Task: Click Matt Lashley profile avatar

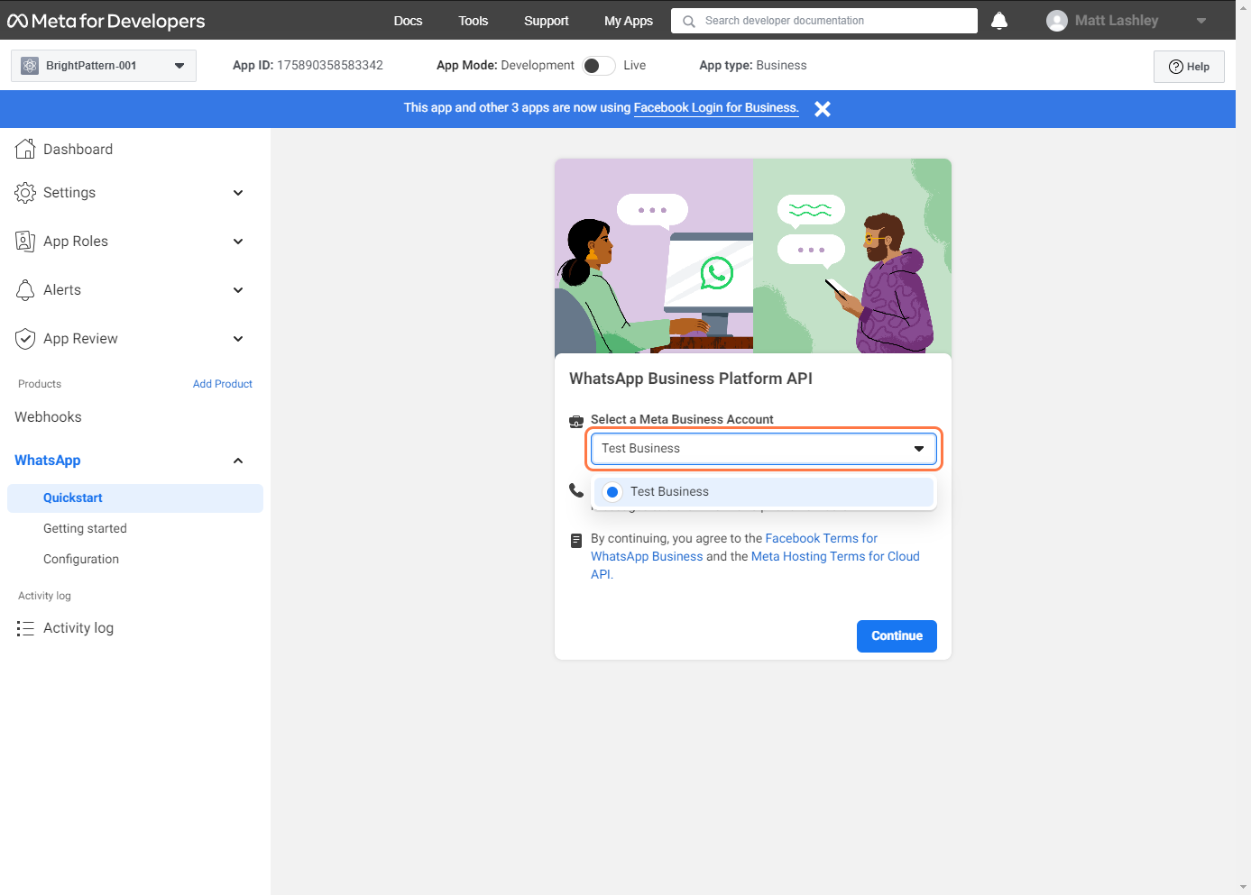Action: [x=1056, y=21]
